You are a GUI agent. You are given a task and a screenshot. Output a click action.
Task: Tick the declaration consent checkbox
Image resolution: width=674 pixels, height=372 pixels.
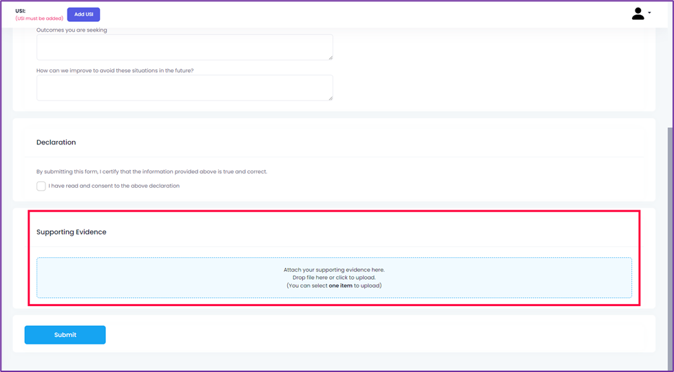click(41, 186)
